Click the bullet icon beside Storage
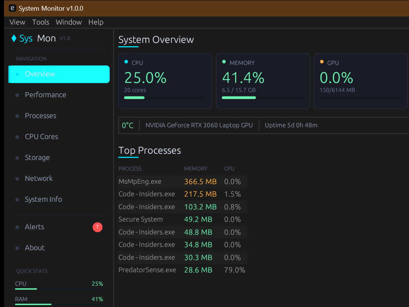 [x=17, y=158]
